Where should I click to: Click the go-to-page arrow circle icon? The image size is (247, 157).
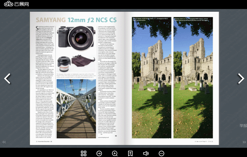click(x=99, y=153)
